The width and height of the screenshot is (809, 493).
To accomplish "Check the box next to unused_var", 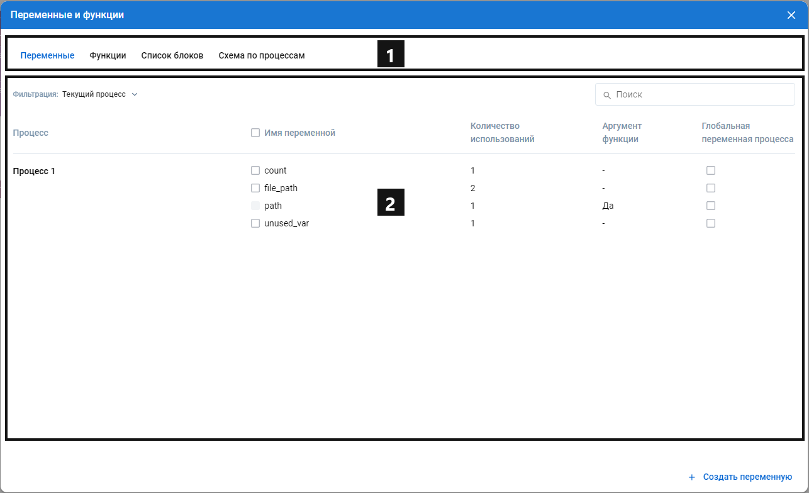I will pyautogui.click(x=255, y=223).
